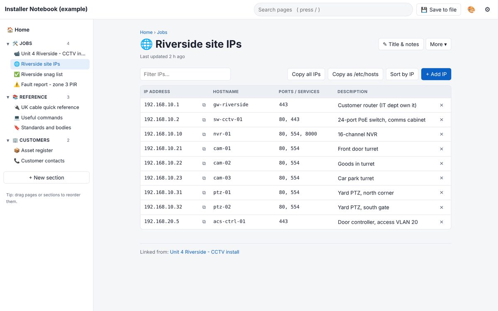
Task: Collapse the JOBS section
Action: pos(8,44)
